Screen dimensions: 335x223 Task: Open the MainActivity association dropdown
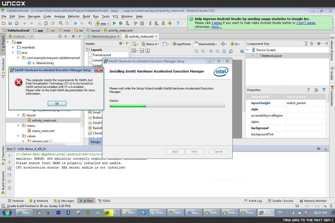pyautogui.click(x=205, y=44)
